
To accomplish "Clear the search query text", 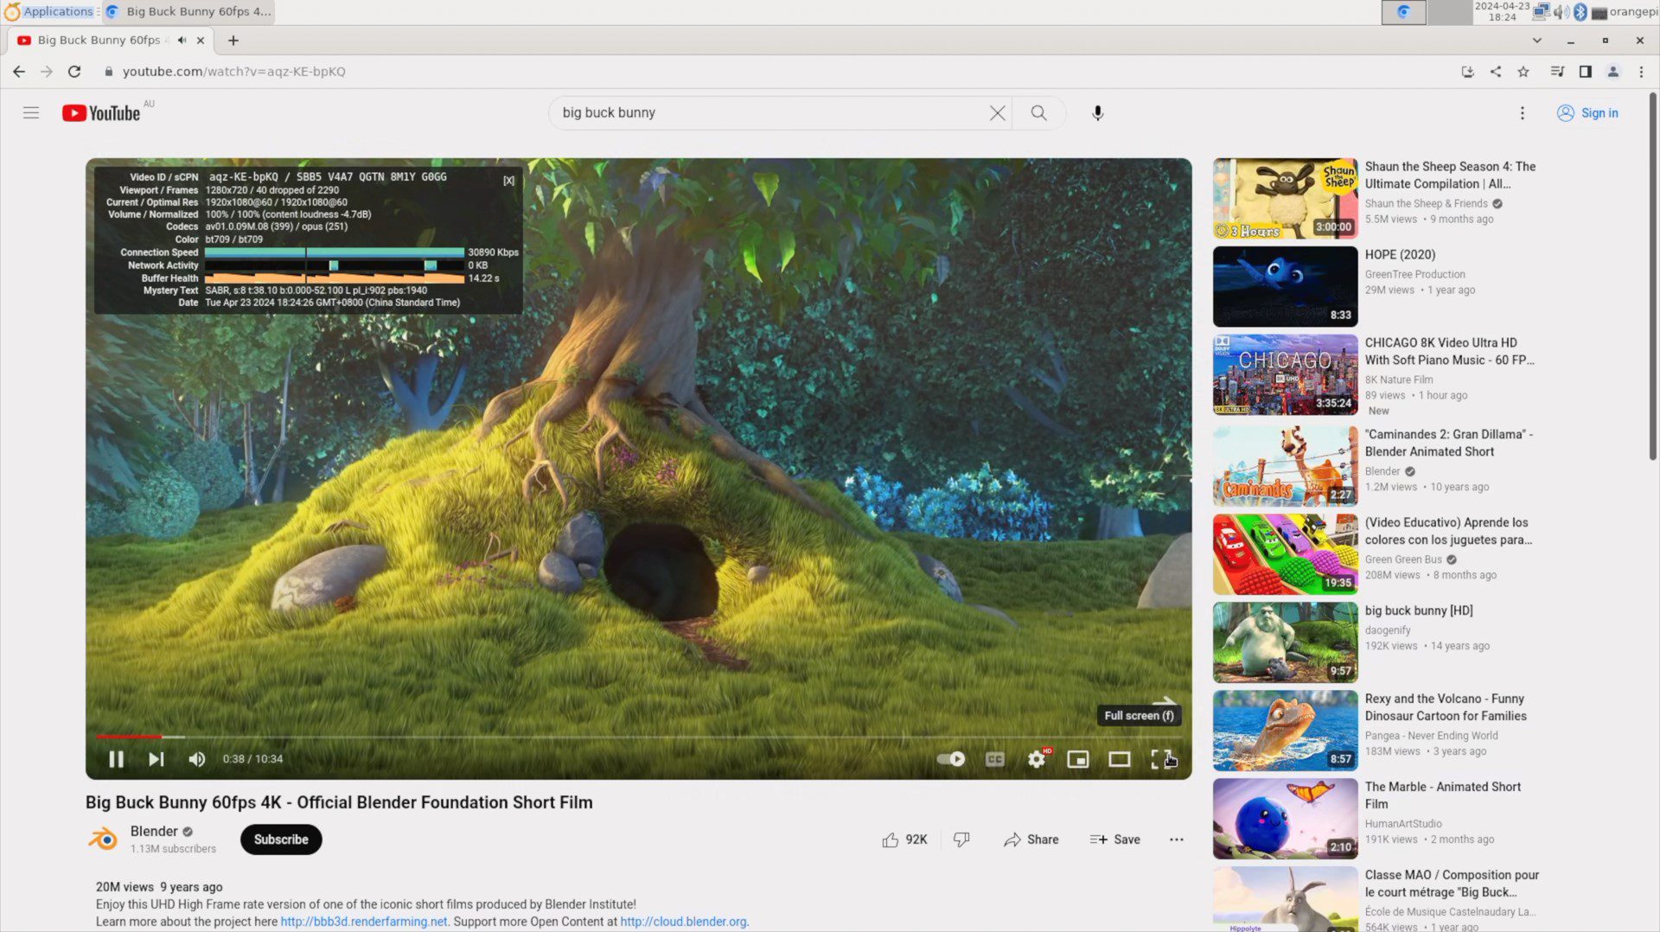I will pos(997,113).
